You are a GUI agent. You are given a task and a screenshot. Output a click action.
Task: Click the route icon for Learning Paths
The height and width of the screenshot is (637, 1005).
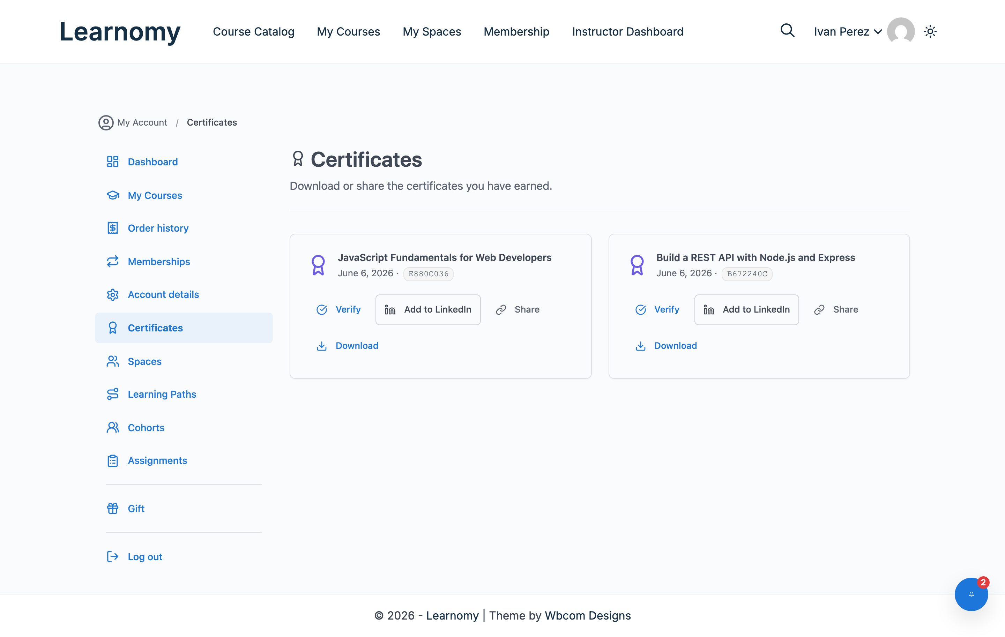[x=113, y=394]
